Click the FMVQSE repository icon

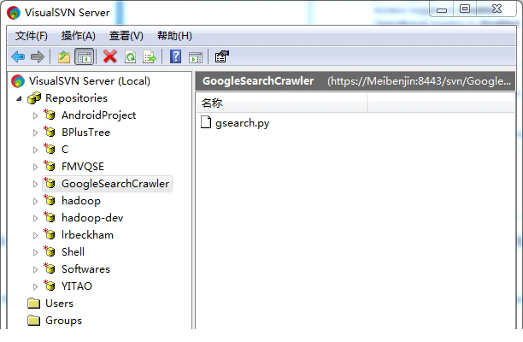point(50,166)
